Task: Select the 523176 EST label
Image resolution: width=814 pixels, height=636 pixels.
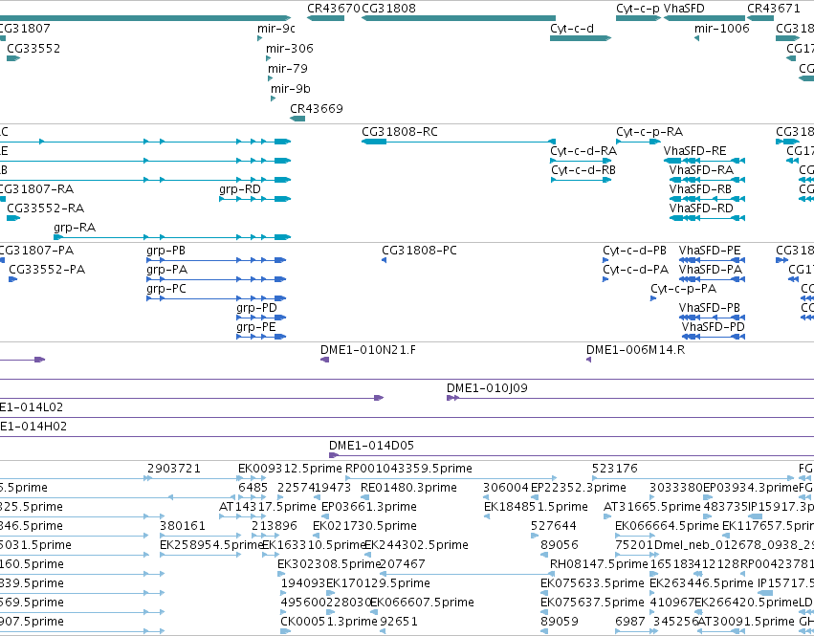Action: (x=615, y=469)
